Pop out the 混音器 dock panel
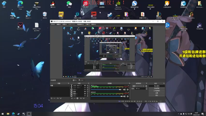This screenshot has height=116, width=206. [x=130, y=83]
